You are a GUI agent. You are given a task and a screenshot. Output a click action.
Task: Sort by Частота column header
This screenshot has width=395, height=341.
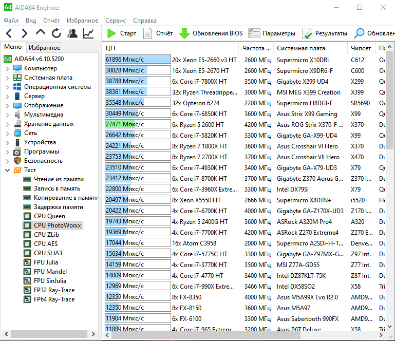(256, 48)
